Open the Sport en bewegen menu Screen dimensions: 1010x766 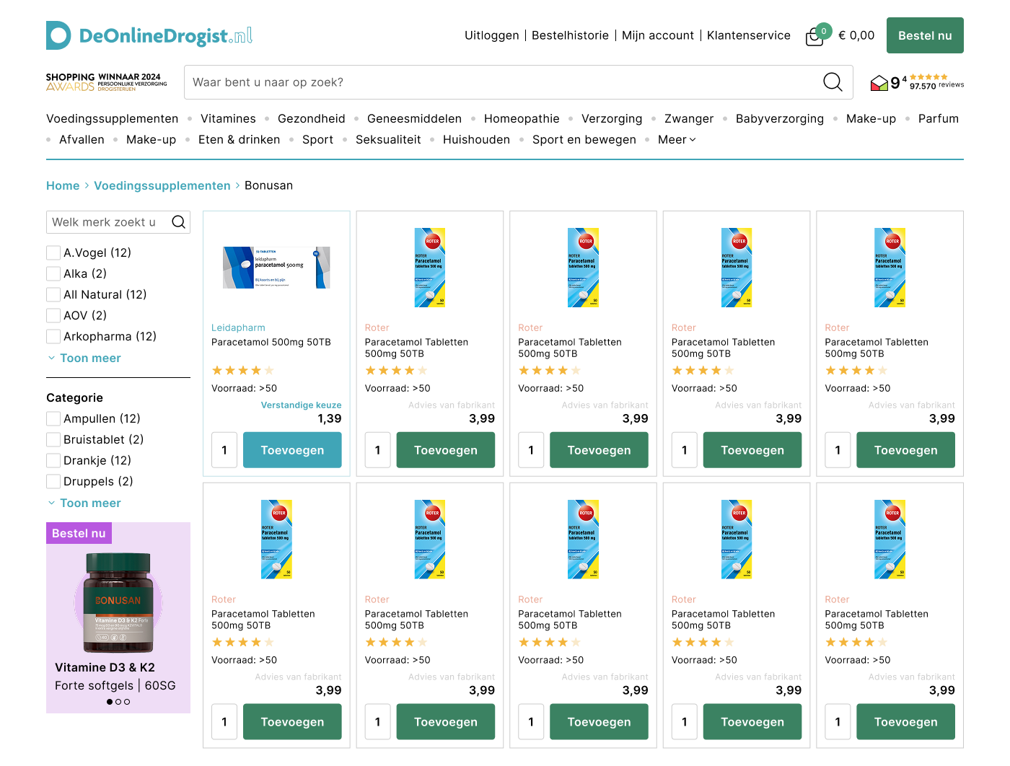point(584,139)
